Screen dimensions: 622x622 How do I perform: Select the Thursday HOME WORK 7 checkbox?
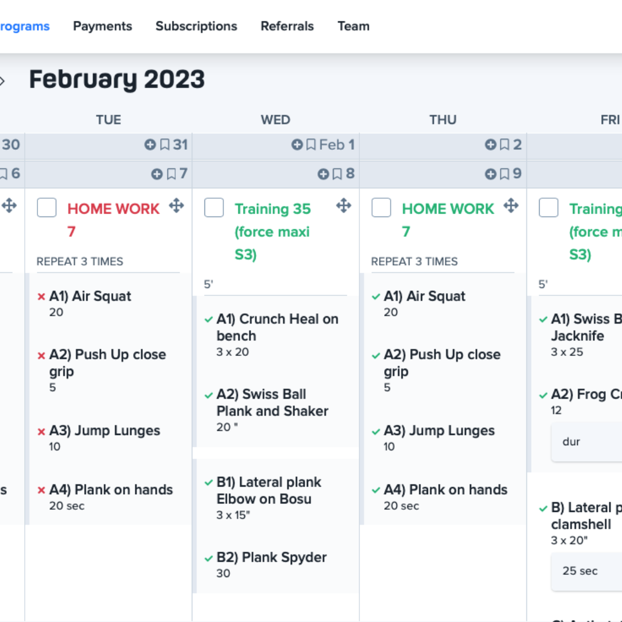coord(381,208)
